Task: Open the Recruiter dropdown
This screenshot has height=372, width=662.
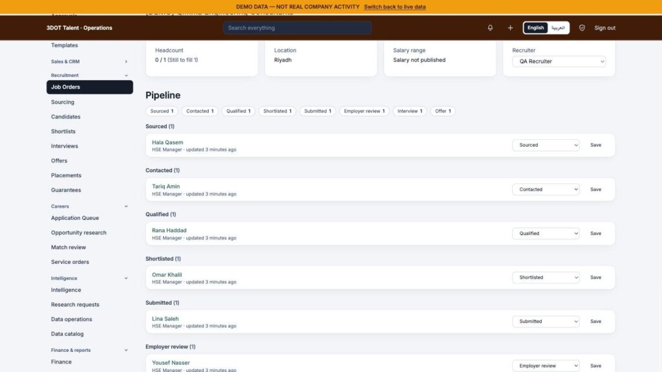Action: tap(559, 61)
